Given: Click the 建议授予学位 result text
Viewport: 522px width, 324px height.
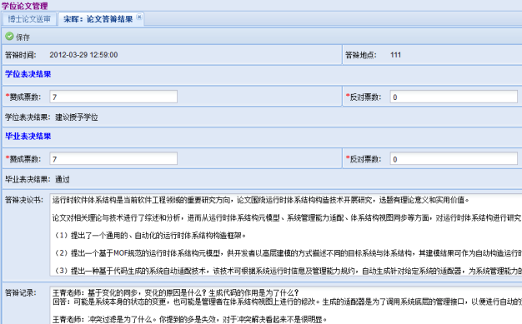Looking at the screenshot, I should point(77,117).
